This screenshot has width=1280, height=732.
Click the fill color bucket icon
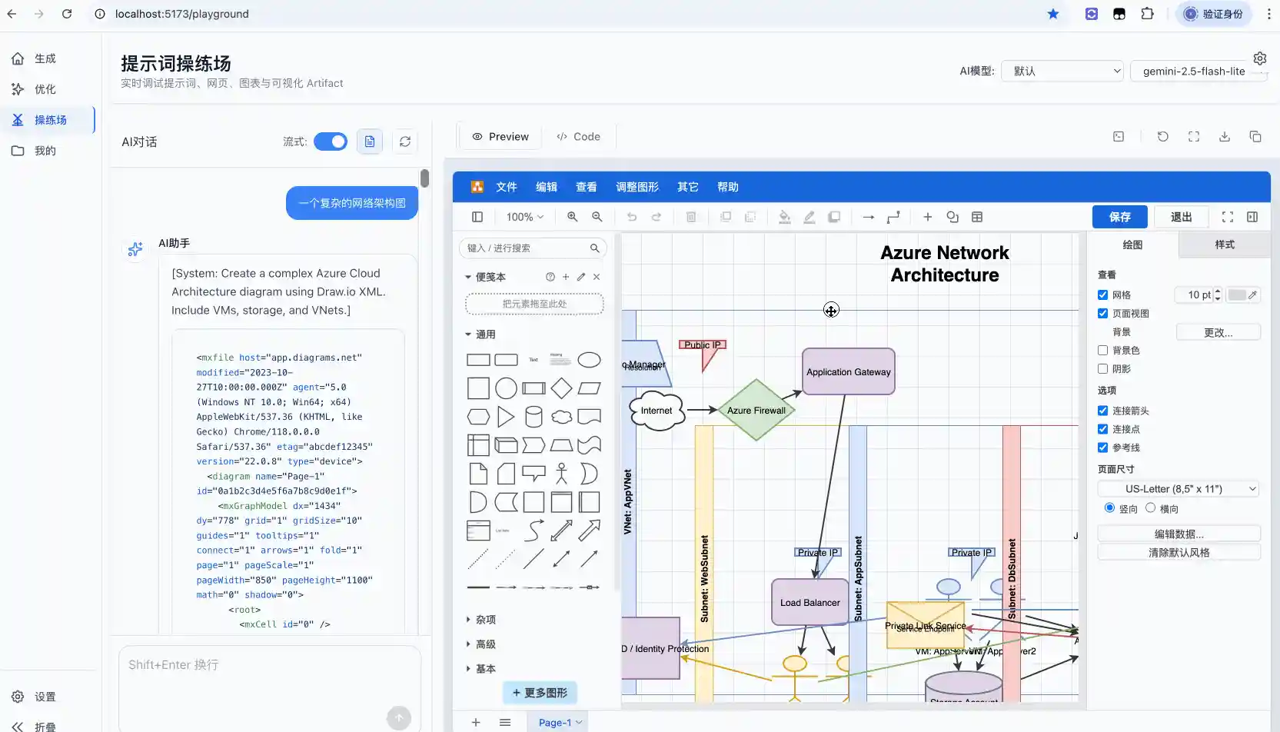pos(785,217)
